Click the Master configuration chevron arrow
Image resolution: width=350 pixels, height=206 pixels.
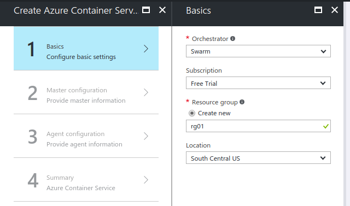click(x=146, y=92)
